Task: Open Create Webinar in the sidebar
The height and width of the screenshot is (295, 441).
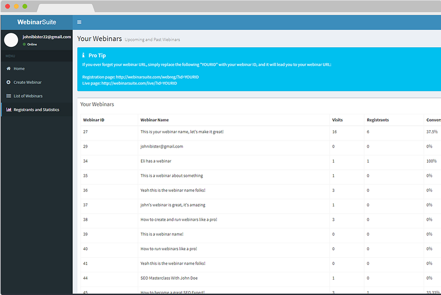Action: (36, 82)
